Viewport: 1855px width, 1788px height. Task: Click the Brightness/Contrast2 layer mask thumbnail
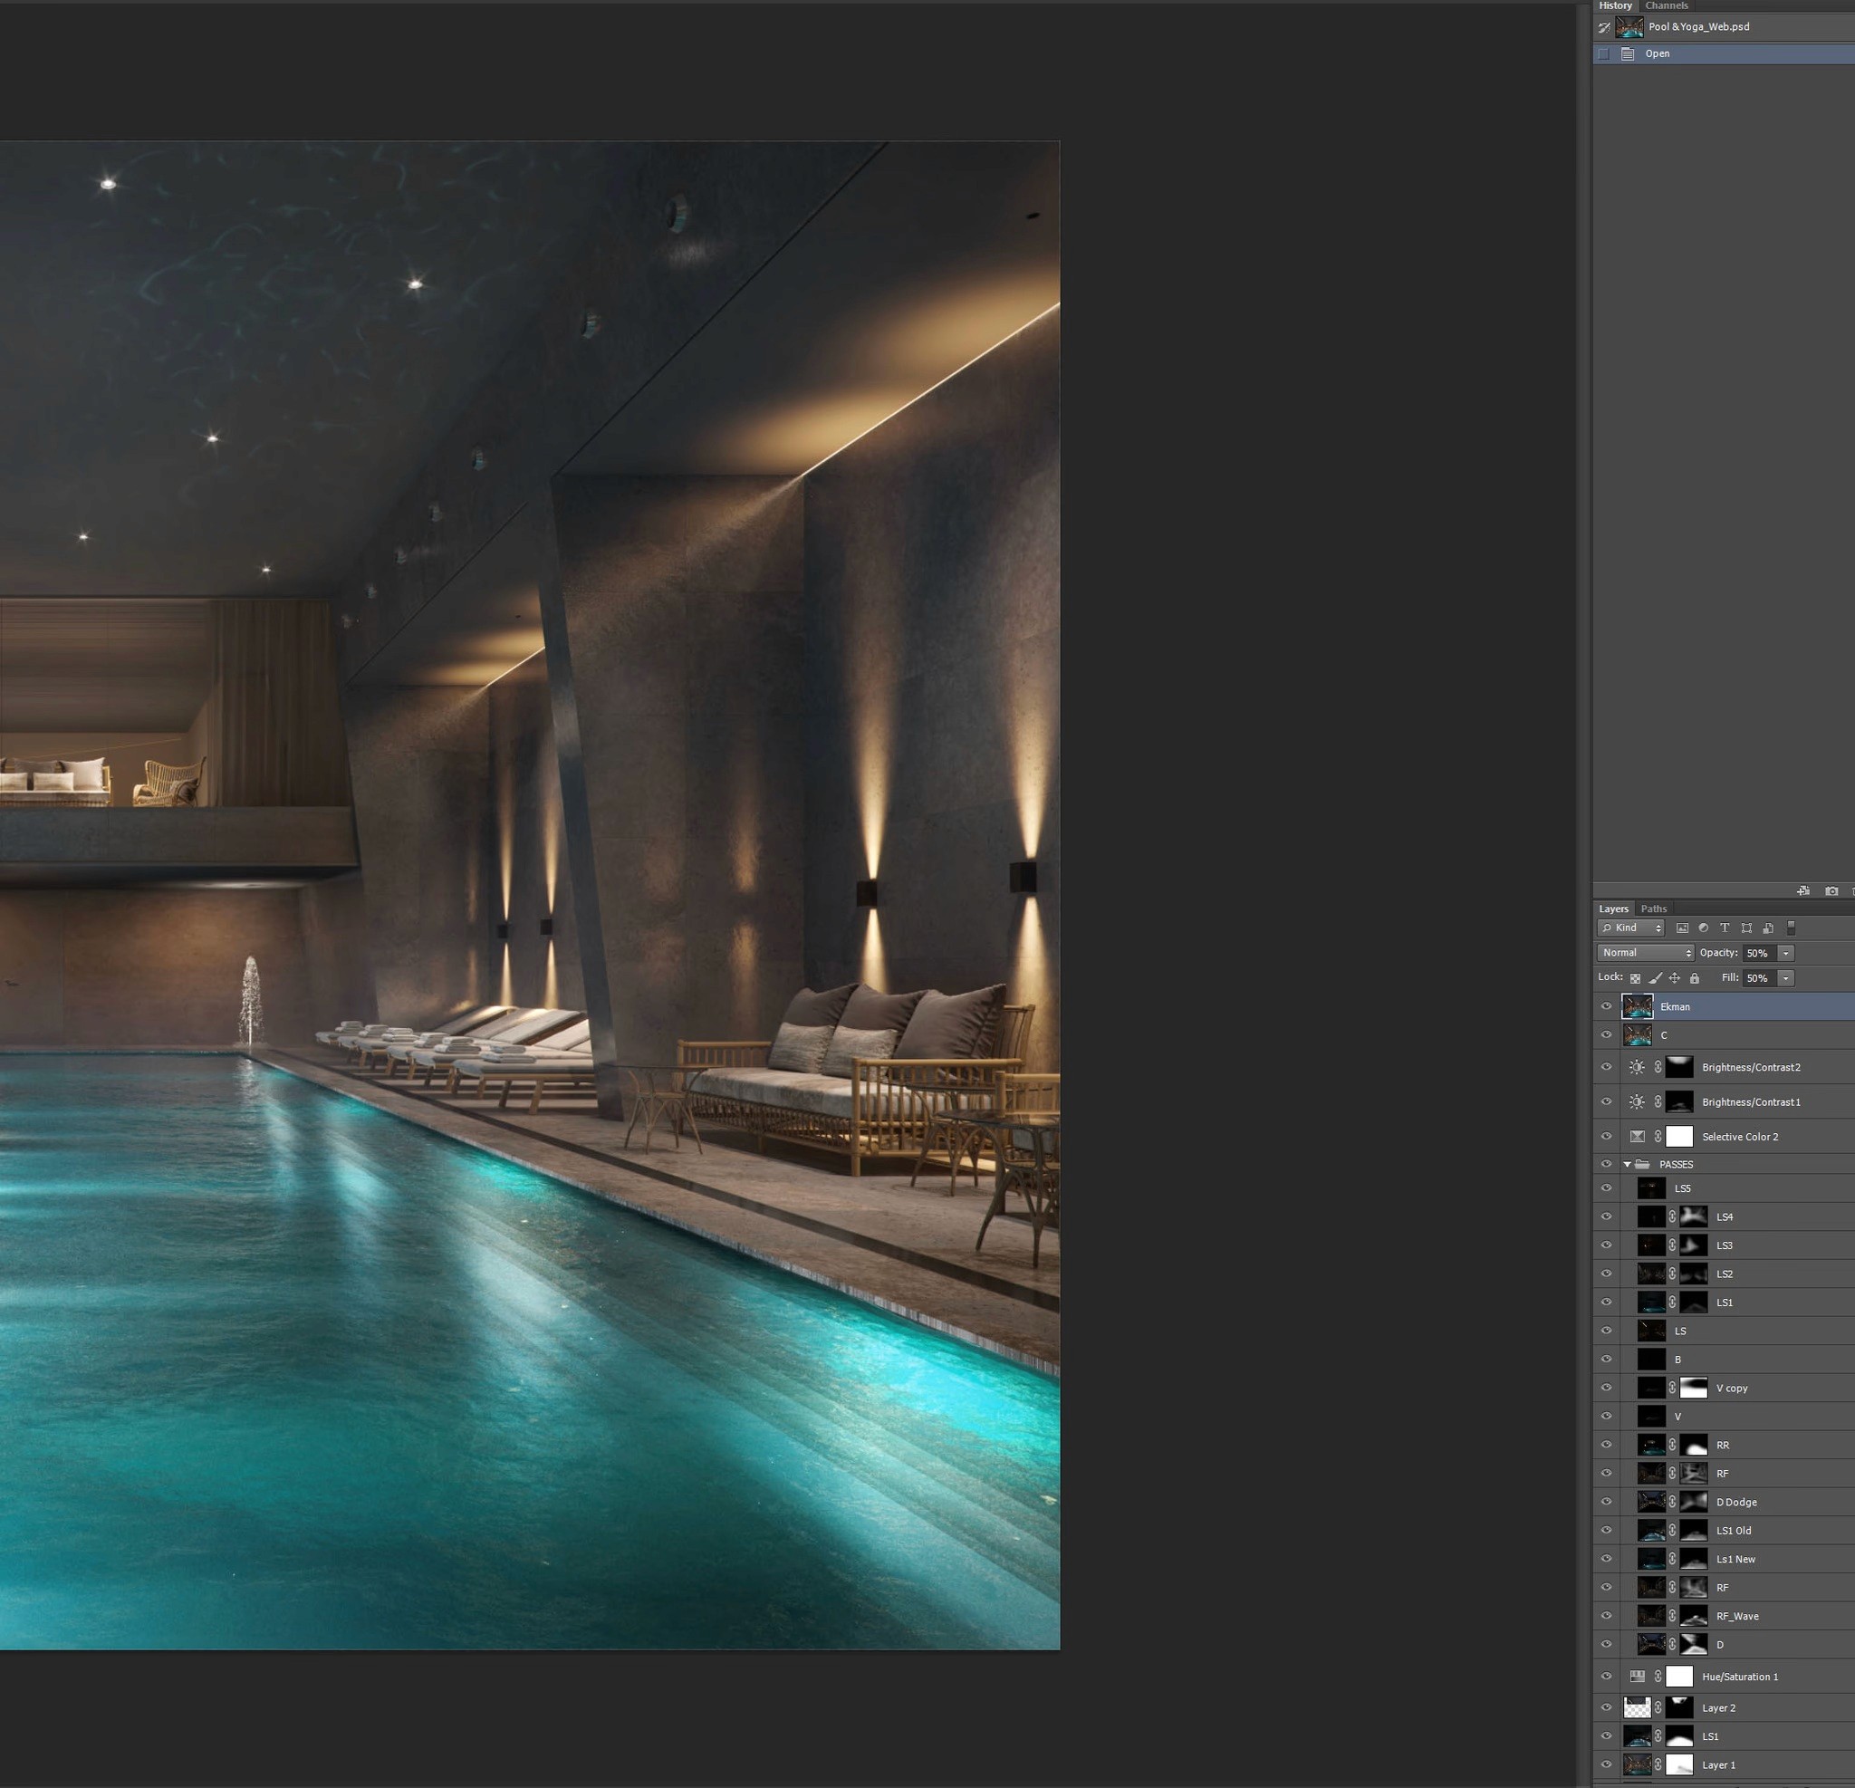(1678, 1067)
